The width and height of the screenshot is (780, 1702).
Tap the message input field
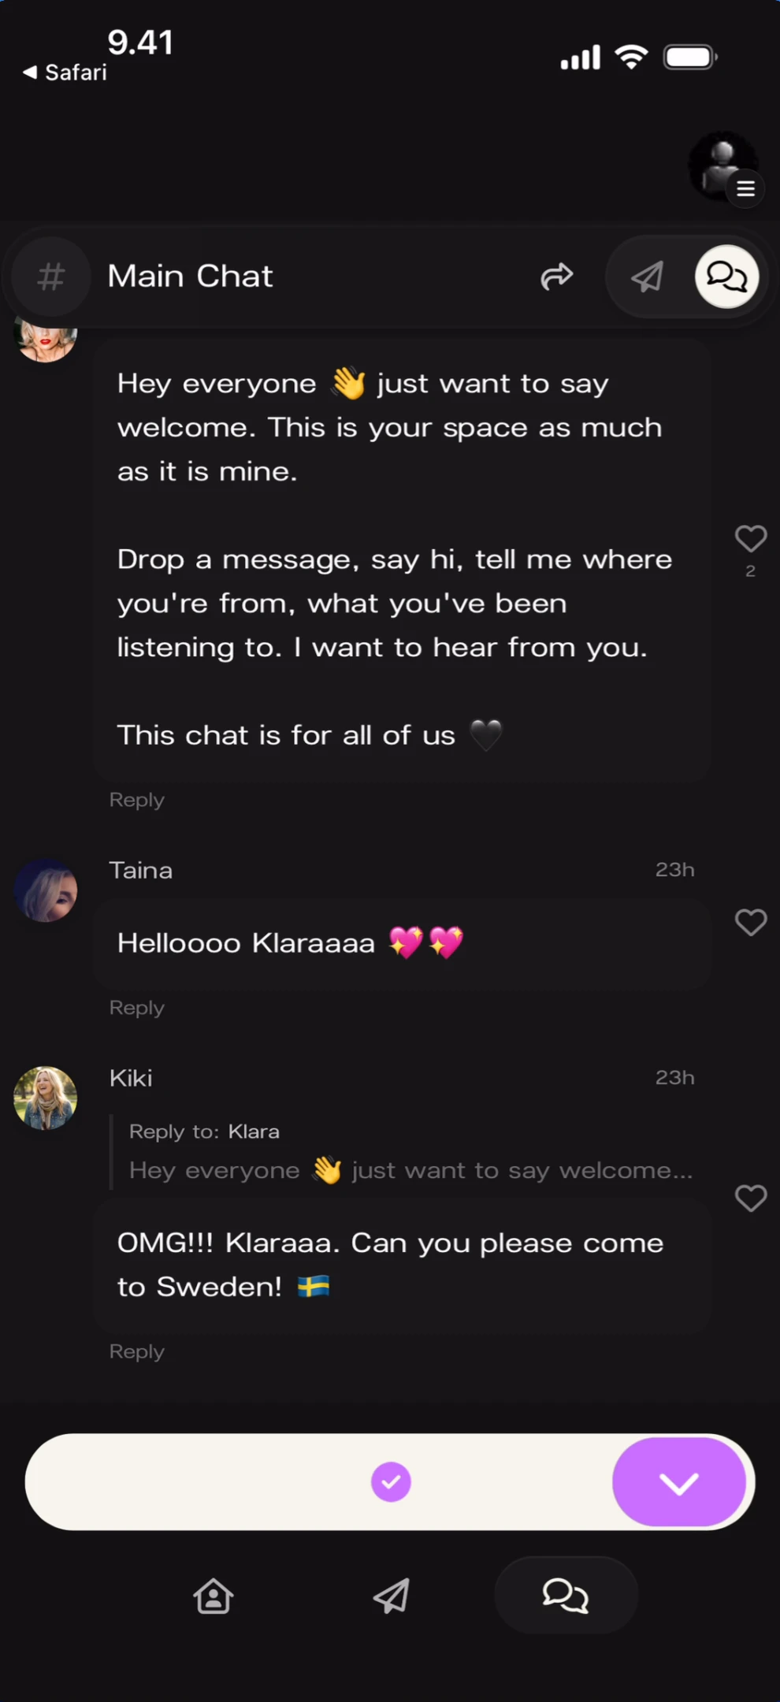tap(236, 1481)
